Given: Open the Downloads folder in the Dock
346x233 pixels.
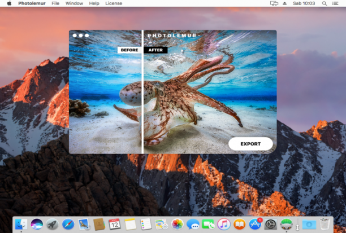Looking at the screenshot, I should 309,225.
